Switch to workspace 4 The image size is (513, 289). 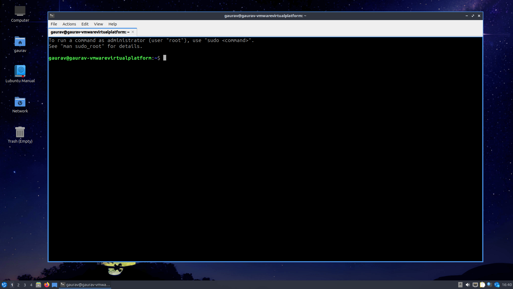31,285
